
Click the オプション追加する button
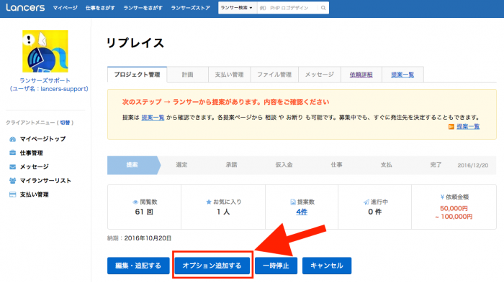click(x=212, y=265)
